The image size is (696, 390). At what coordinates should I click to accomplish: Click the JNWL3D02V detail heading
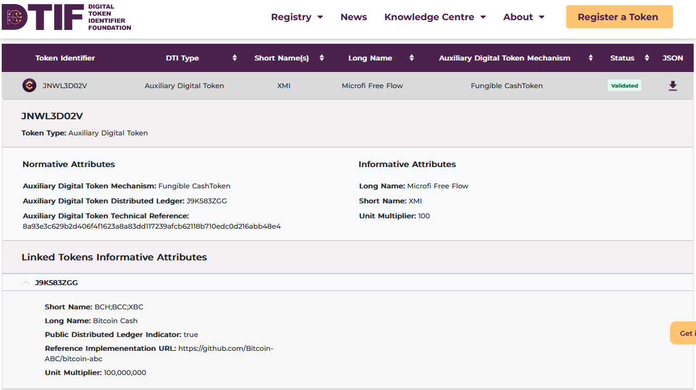52,116
